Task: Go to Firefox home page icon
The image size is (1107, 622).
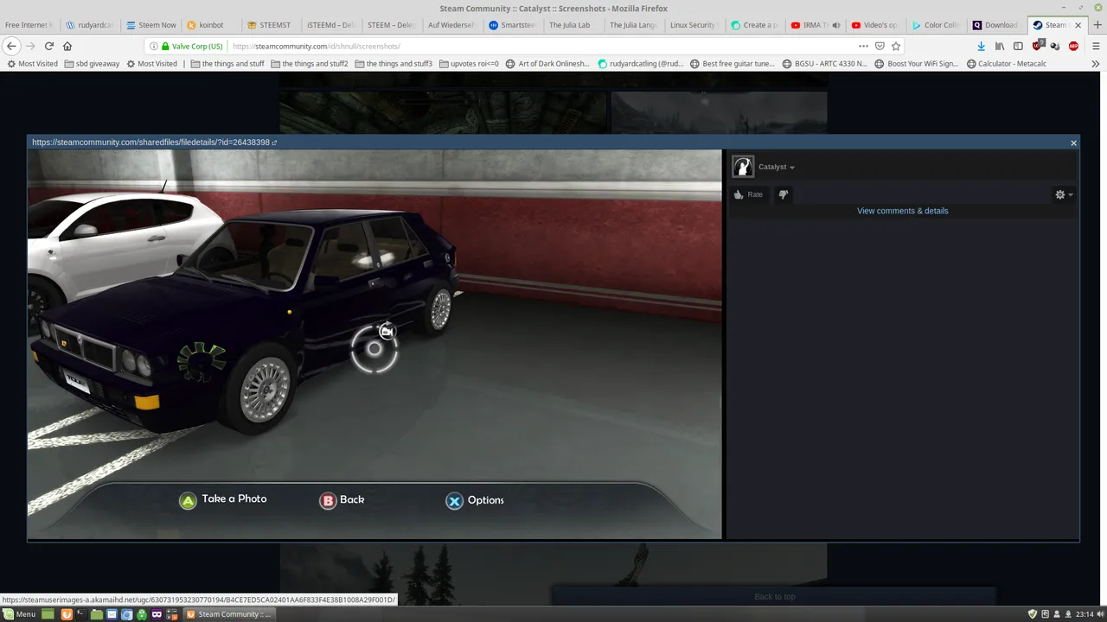Action: click(x=67, y=46)
